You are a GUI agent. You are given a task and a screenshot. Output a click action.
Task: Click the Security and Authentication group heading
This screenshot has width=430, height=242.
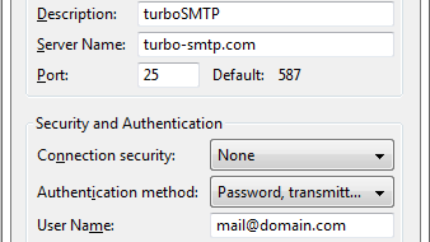click(x=129, y=124)
